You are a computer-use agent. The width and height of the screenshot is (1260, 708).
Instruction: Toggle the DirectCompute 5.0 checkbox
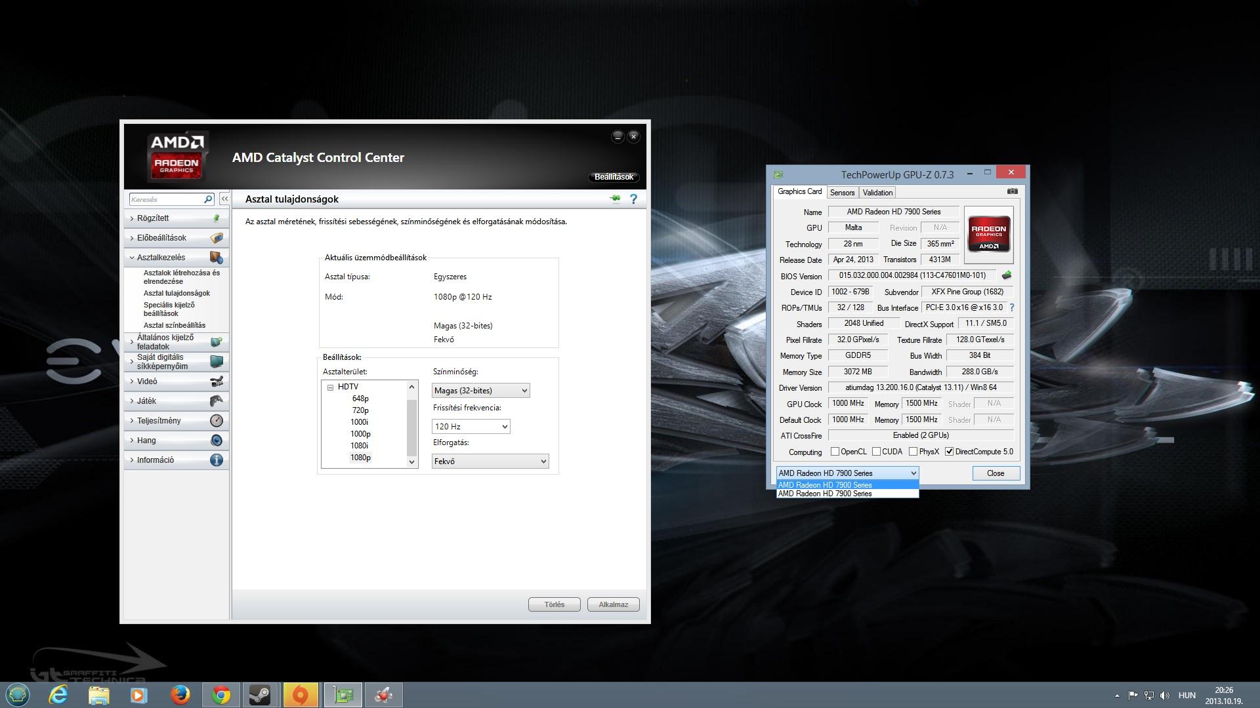pyautogui.click(x=949, y=452)
